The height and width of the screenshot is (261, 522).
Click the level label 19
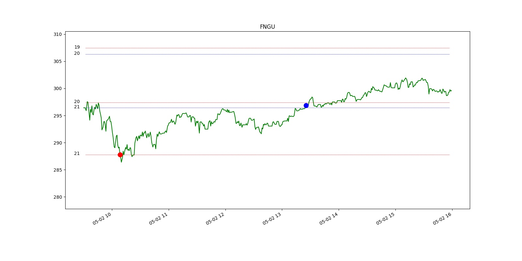point(77,47)
